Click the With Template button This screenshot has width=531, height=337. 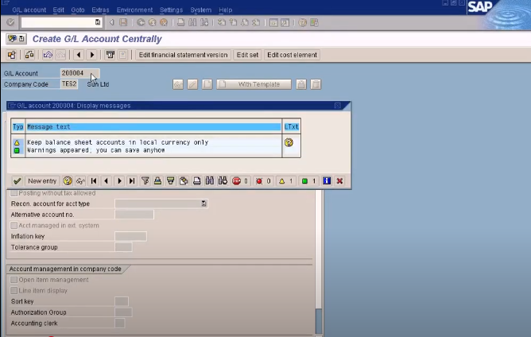tap(254, 84)
